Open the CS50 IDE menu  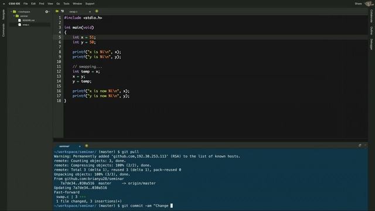[x=14, y=4]
